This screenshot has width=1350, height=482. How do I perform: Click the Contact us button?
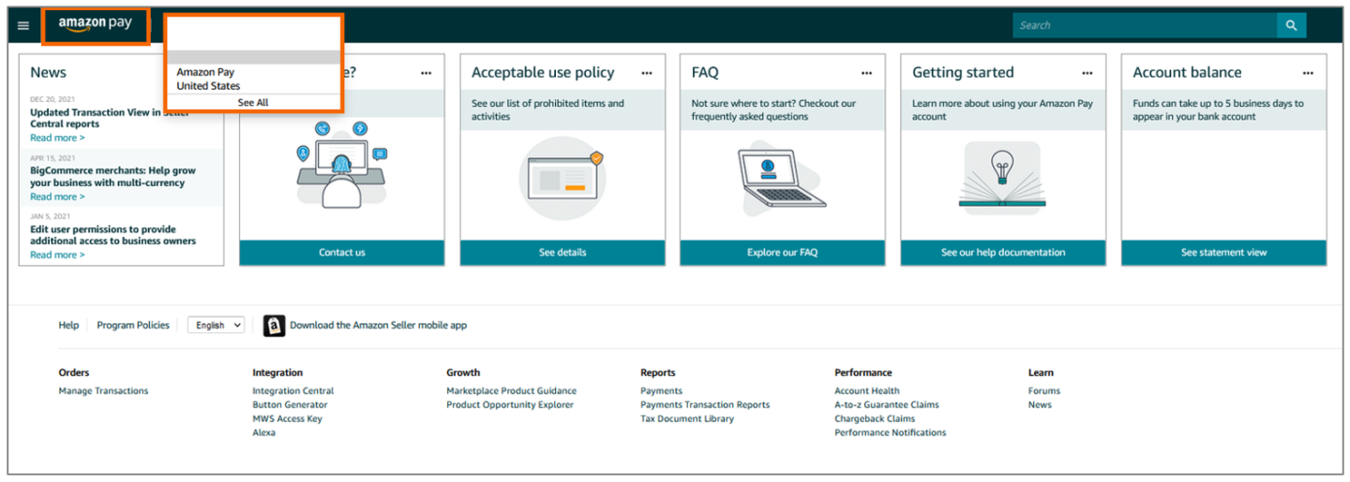(x=342, y=253)
